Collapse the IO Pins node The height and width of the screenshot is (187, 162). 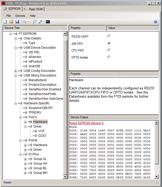click(x=20, y=155)
